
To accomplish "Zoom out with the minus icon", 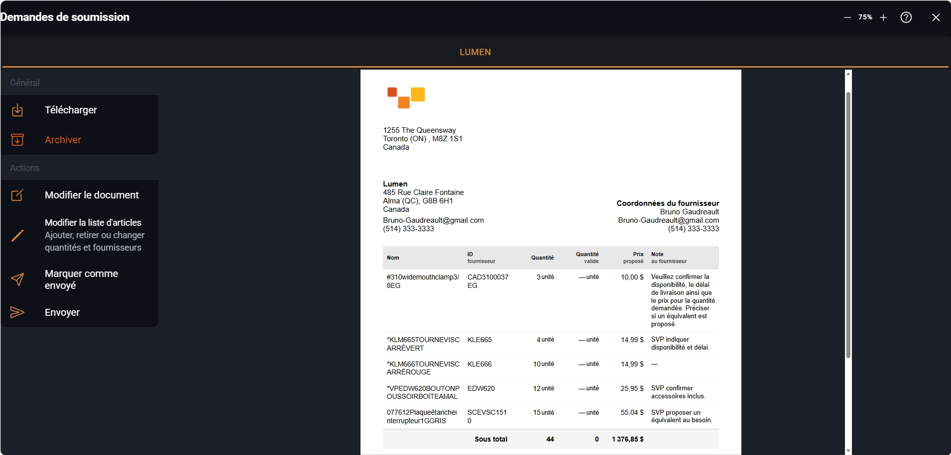I will coord(847,17).
